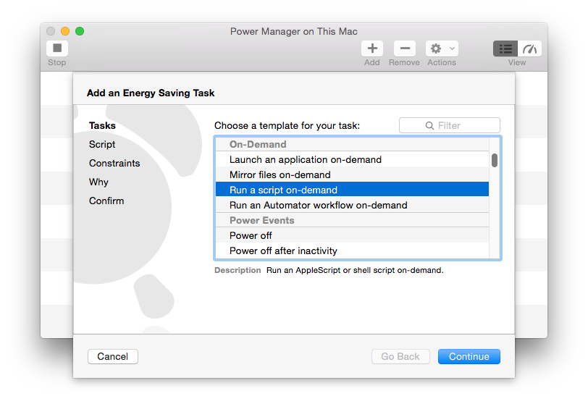Select the "Power off" template

[x=352, y=235]
